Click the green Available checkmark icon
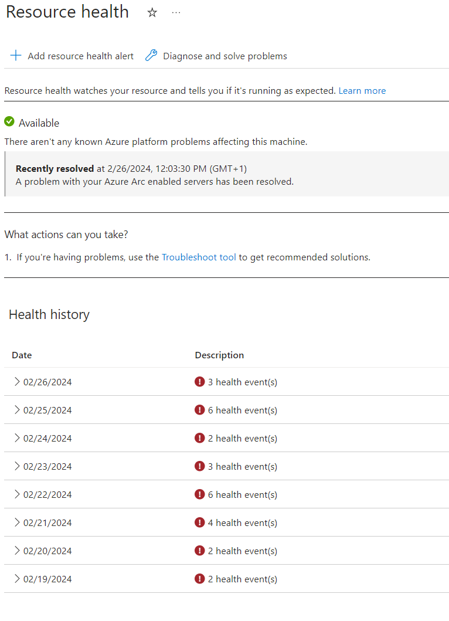The height and width of the screenshot is (621, 449). (x=9, y=122)
